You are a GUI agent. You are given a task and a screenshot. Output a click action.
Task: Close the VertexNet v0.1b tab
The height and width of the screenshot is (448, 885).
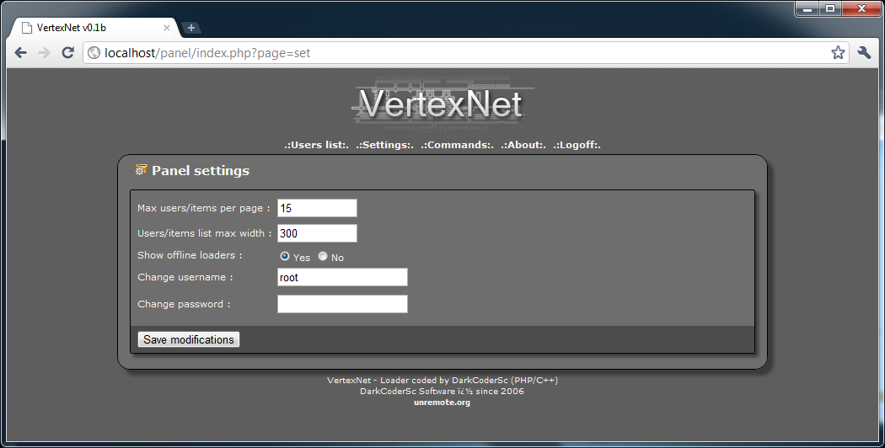167,28
